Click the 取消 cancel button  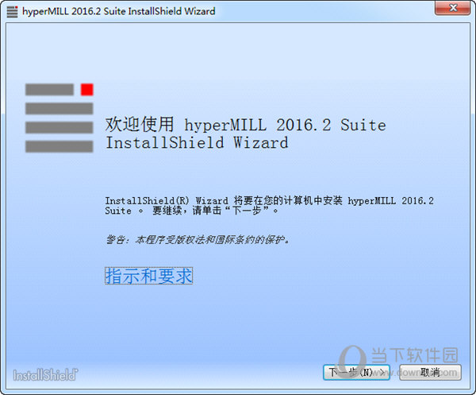(x=430, y=372)
